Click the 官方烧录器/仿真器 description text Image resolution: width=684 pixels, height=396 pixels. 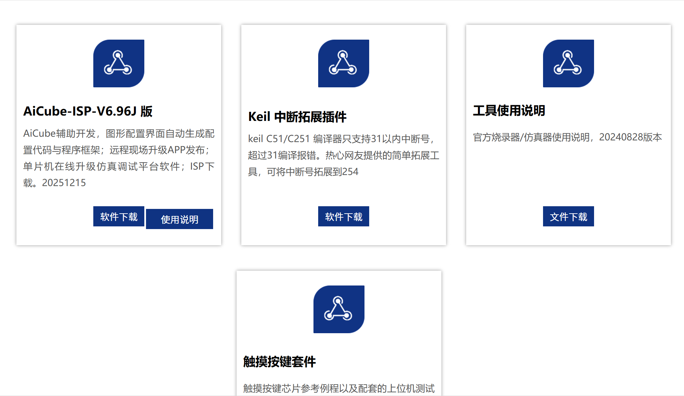point(567,137)
